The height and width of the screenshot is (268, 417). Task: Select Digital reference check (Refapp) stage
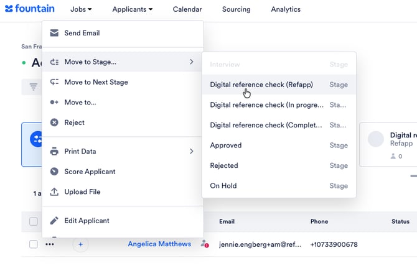[261, 85]
